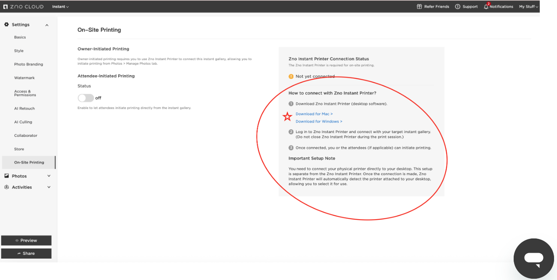The height and width of the screenshot is (280, 557).
Task: Open the My Stuff dropdown
Action: (x=528, y=7)
